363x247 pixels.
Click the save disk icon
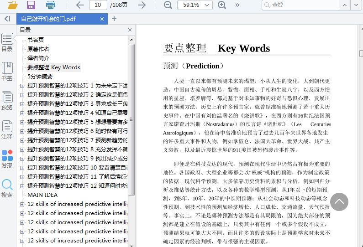31,5
